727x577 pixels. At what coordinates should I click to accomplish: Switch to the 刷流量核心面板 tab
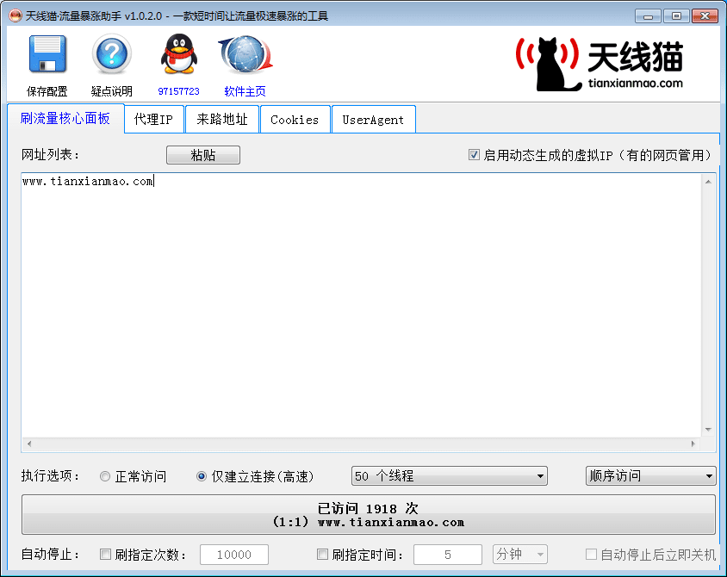[x=65, y=119]
